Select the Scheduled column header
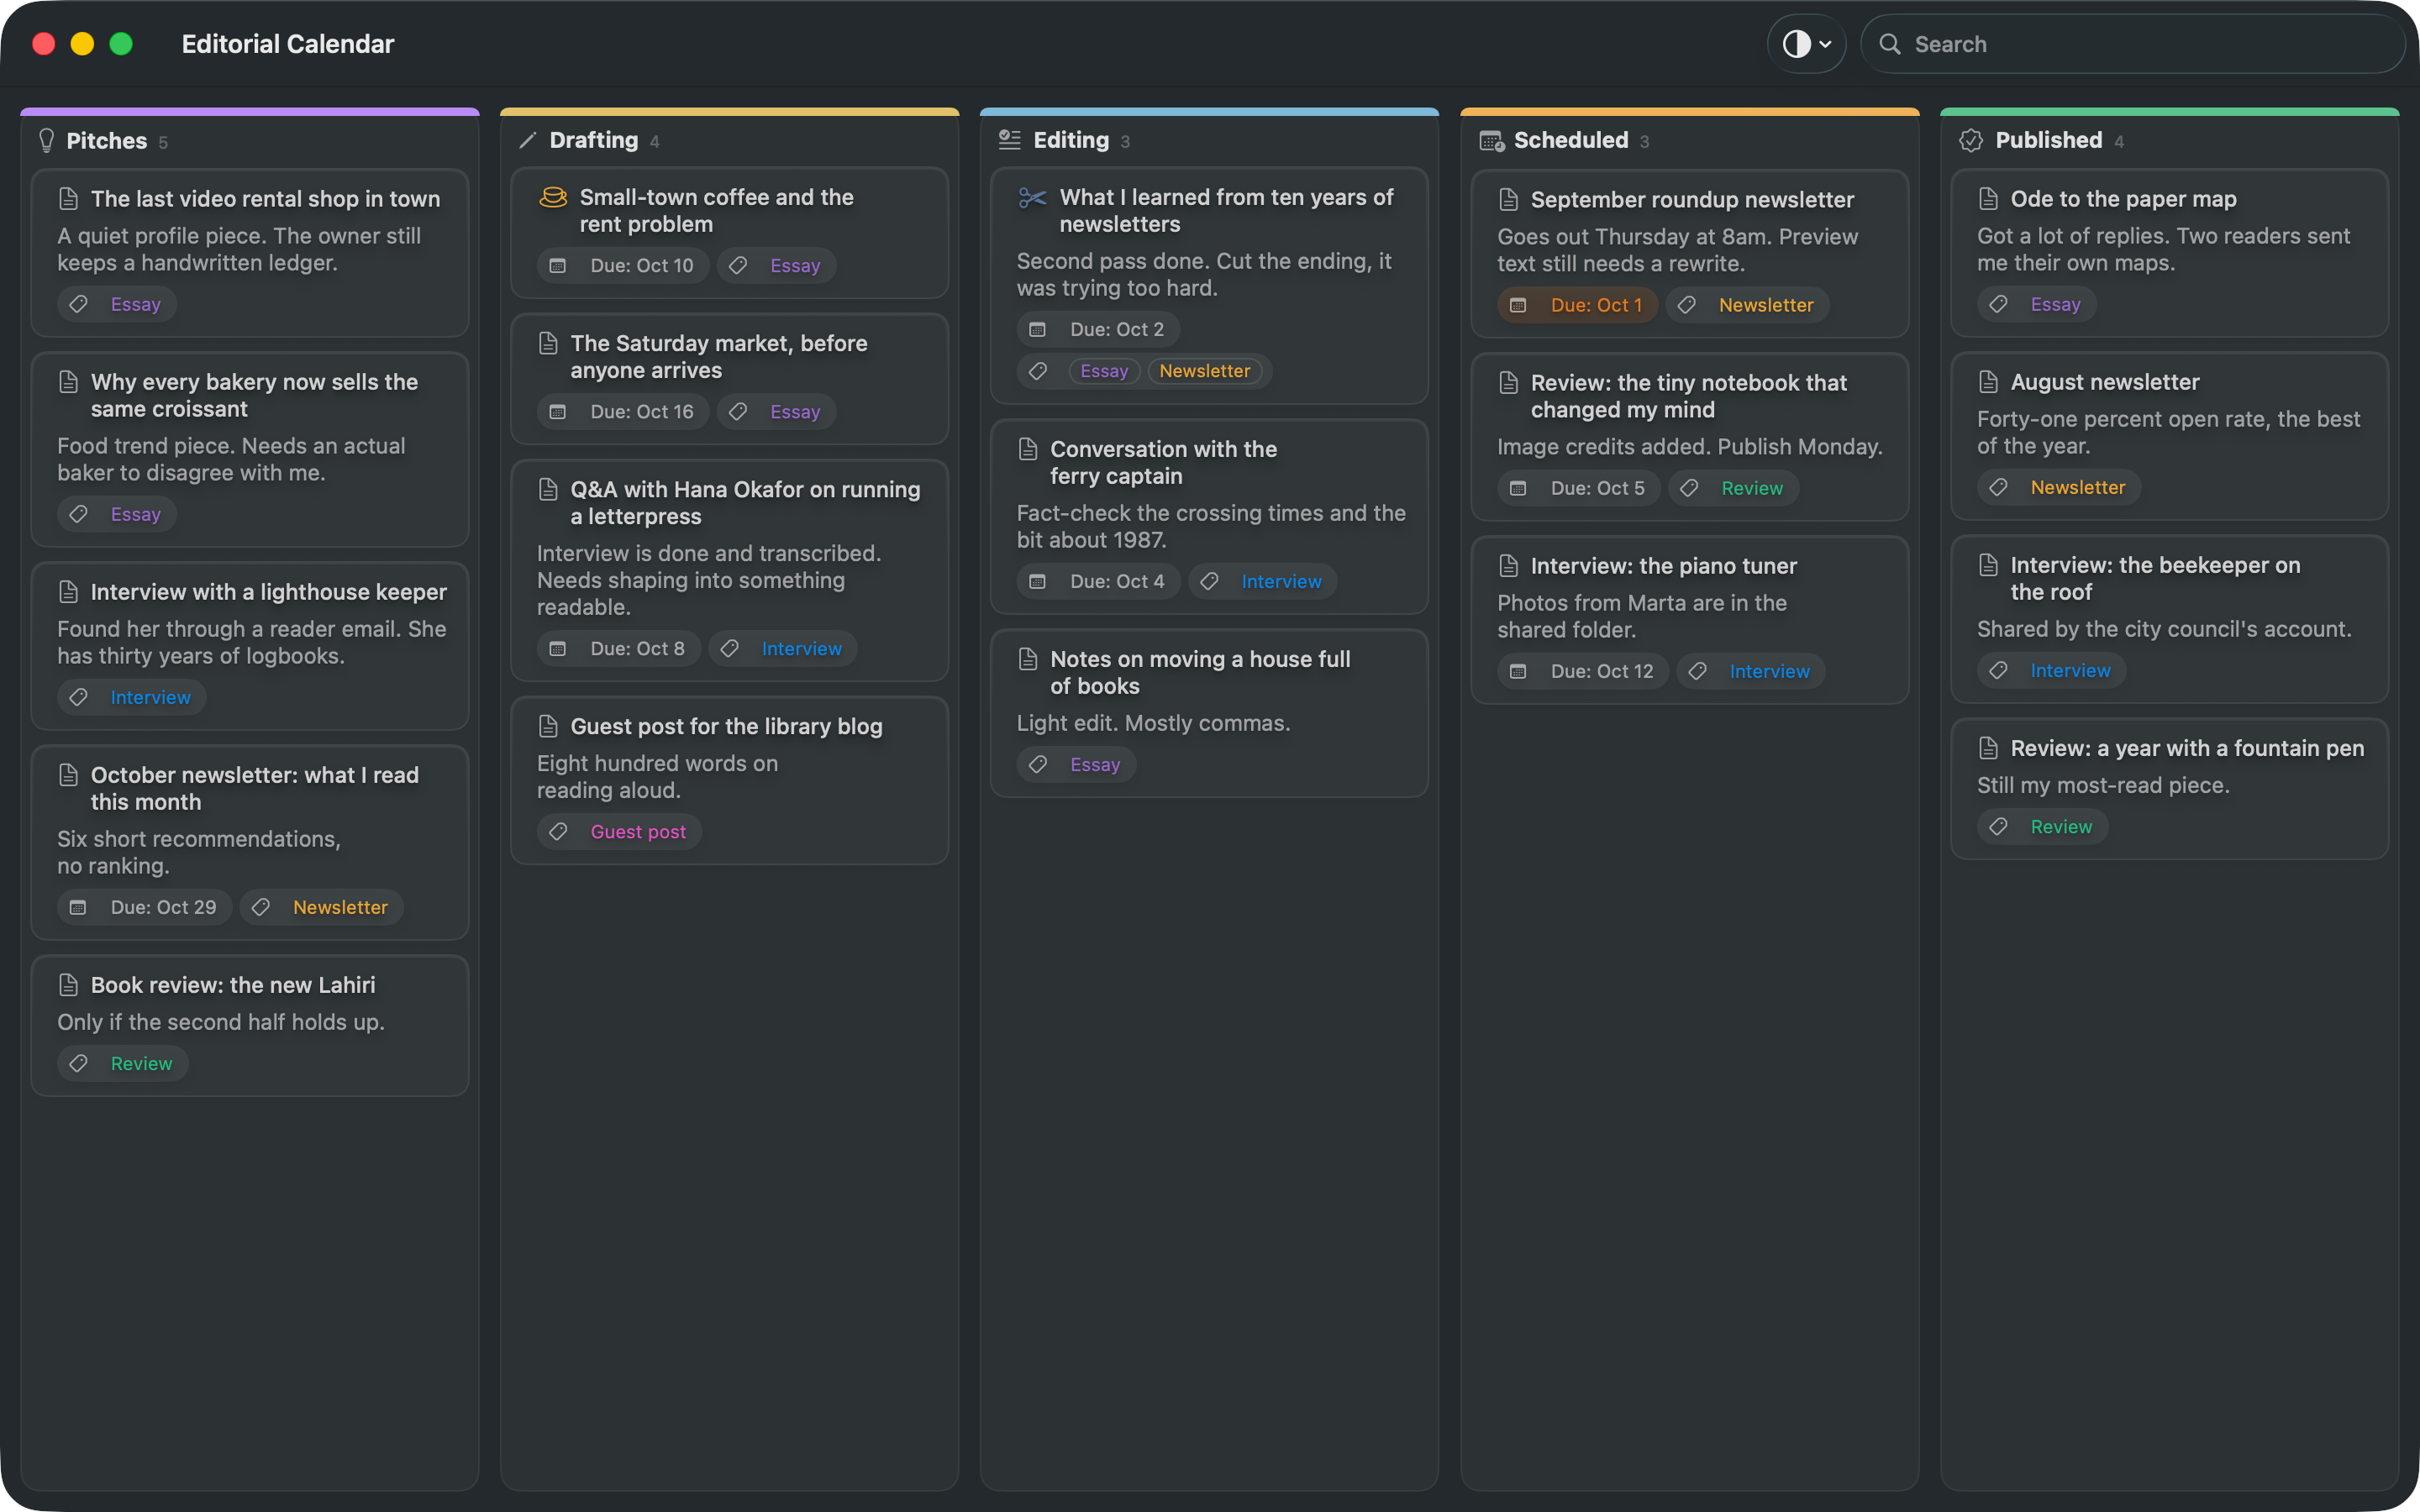This screenshot has height=1512, width=2420. coord(1690,140)
